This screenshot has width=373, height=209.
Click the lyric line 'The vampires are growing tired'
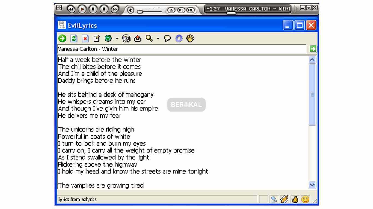(x=101, y=185)
